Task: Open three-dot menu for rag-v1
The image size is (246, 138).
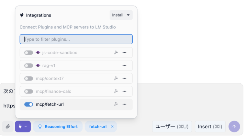Action: pos(124,66)
